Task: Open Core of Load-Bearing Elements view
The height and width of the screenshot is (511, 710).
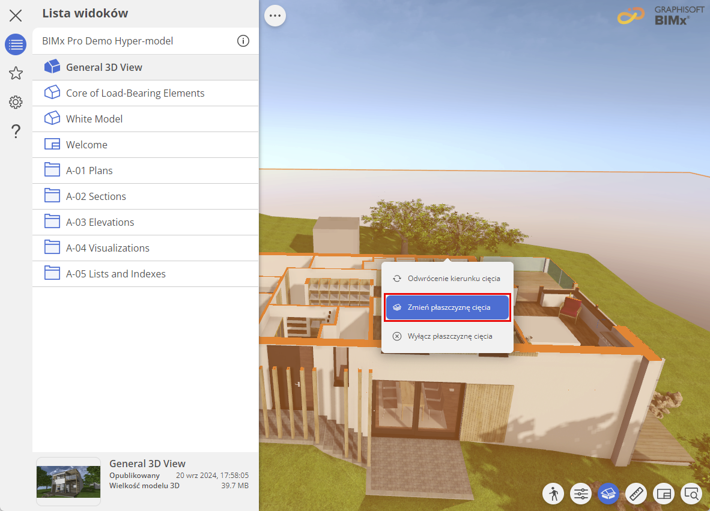Action: (x=145, y=93)
